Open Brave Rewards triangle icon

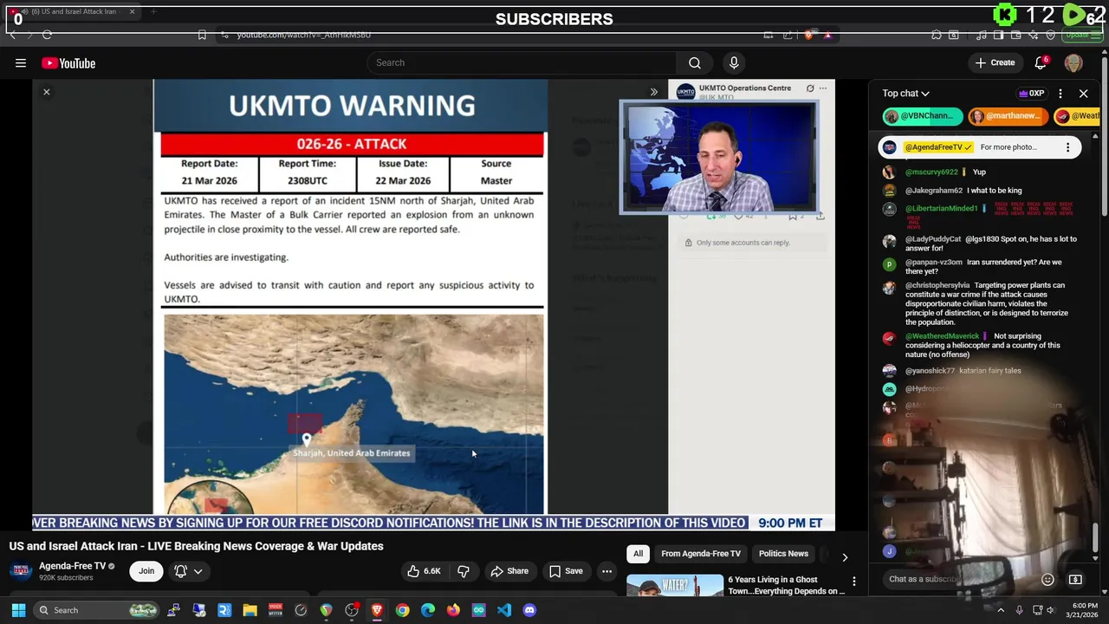click(828, 35)
